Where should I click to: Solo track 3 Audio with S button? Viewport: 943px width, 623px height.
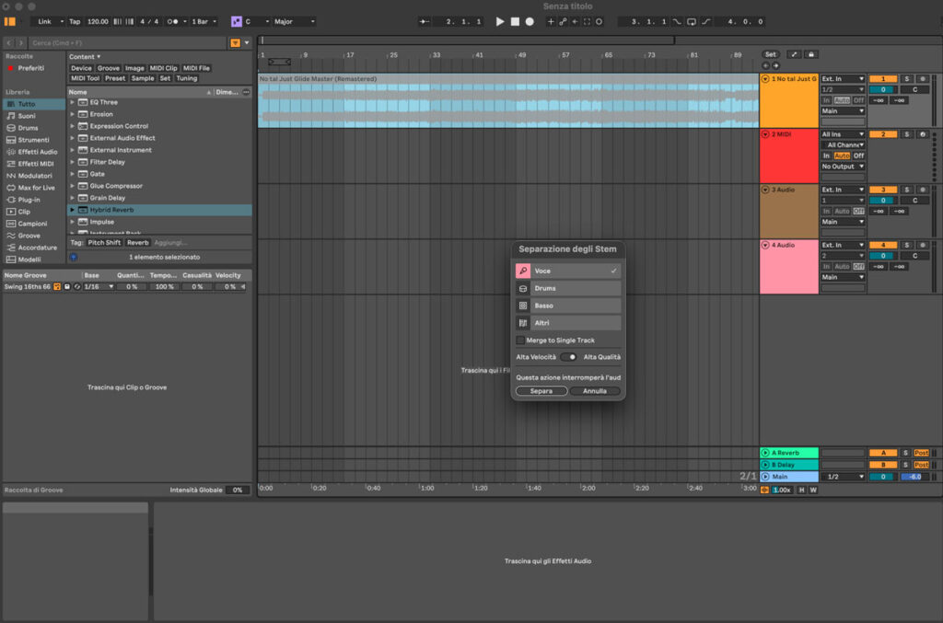pyautogui.click(x=907, y=190)
